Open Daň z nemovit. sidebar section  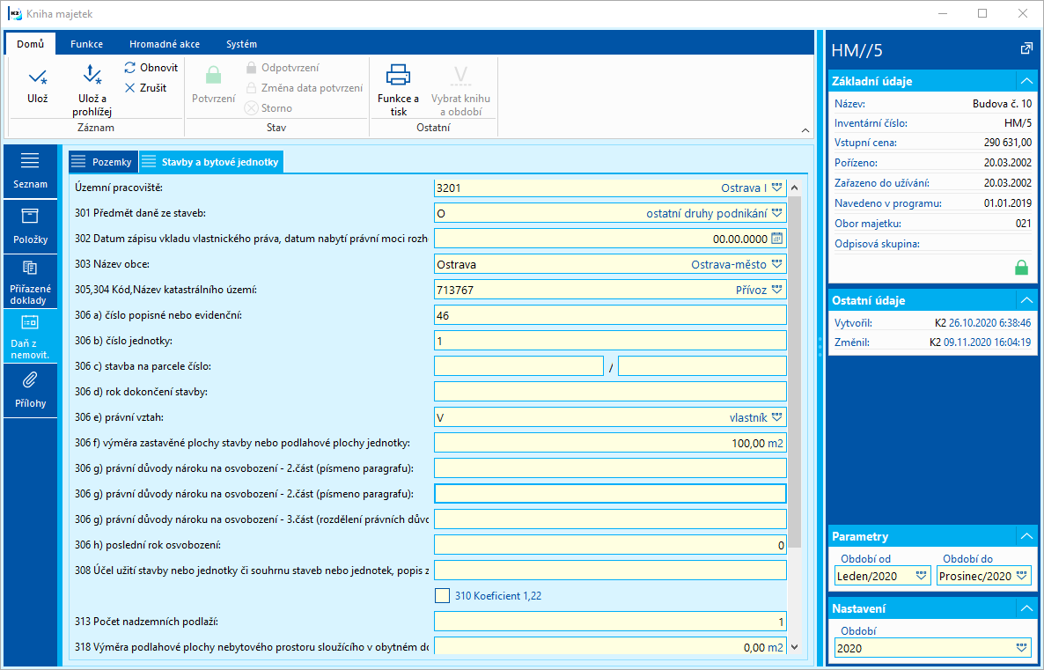click(30, 336)
